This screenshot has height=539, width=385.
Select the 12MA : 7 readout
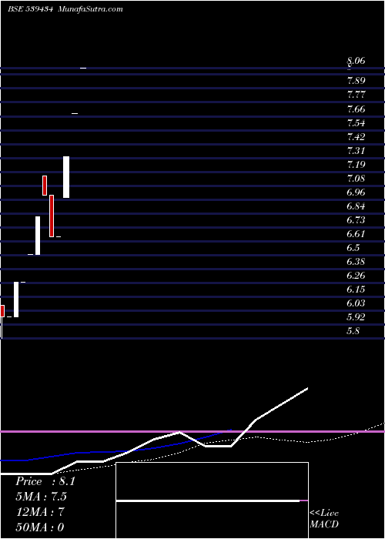coord(40,512)
